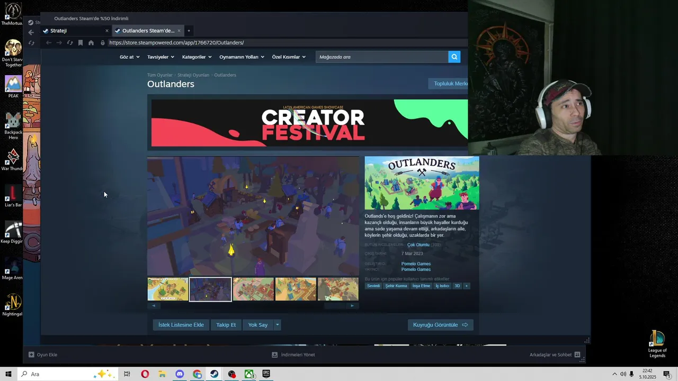Image resolution: width=678 pixels, height=381 pixels.
Task: Select the Outlanders Steam'de tab
Action: (148, 31)
